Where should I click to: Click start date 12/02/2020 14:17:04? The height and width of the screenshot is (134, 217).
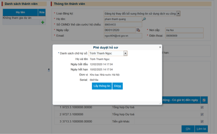click(101, 64)
